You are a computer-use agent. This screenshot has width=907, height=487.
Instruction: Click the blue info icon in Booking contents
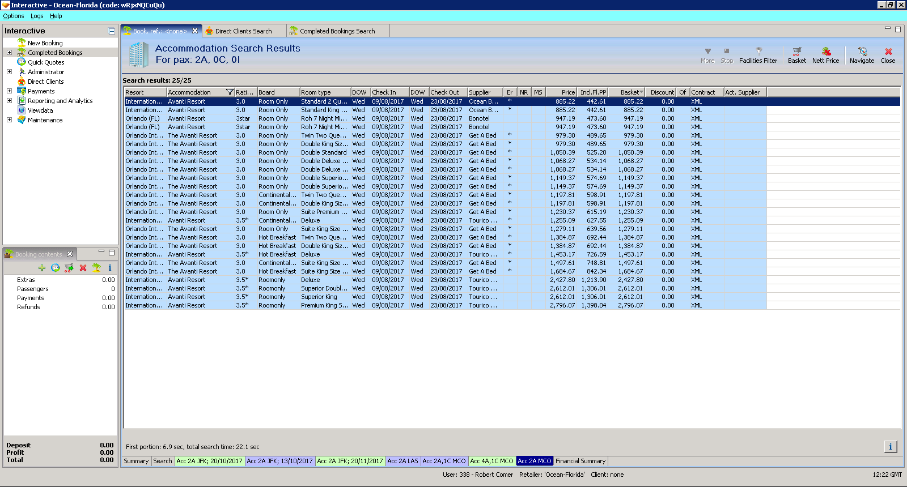click(110, 268)
